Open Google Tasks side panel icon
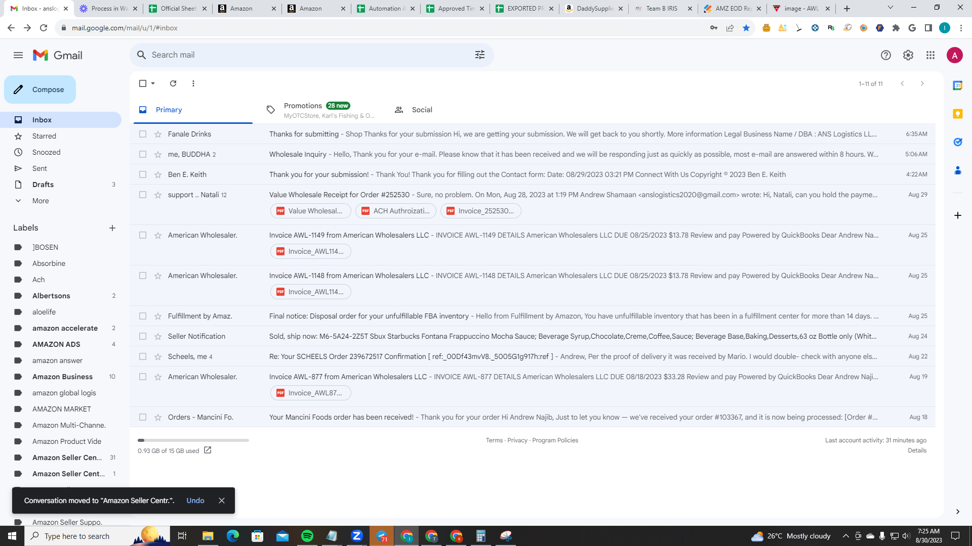Viewport: 972px width, 546px height. (958, 142)
